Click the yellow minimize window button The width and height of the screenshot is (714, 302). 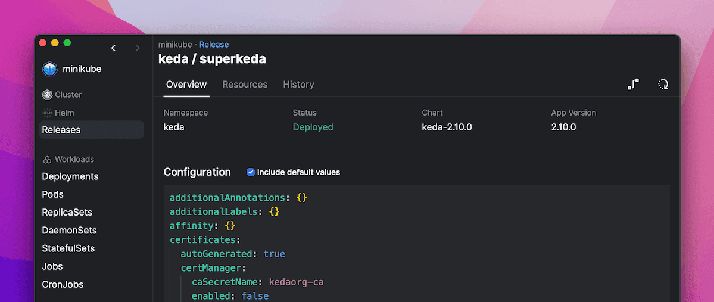tap(55, 43)
